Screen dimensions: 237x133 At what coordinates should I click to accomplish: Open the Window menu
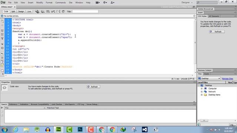[x=79, y=3]
